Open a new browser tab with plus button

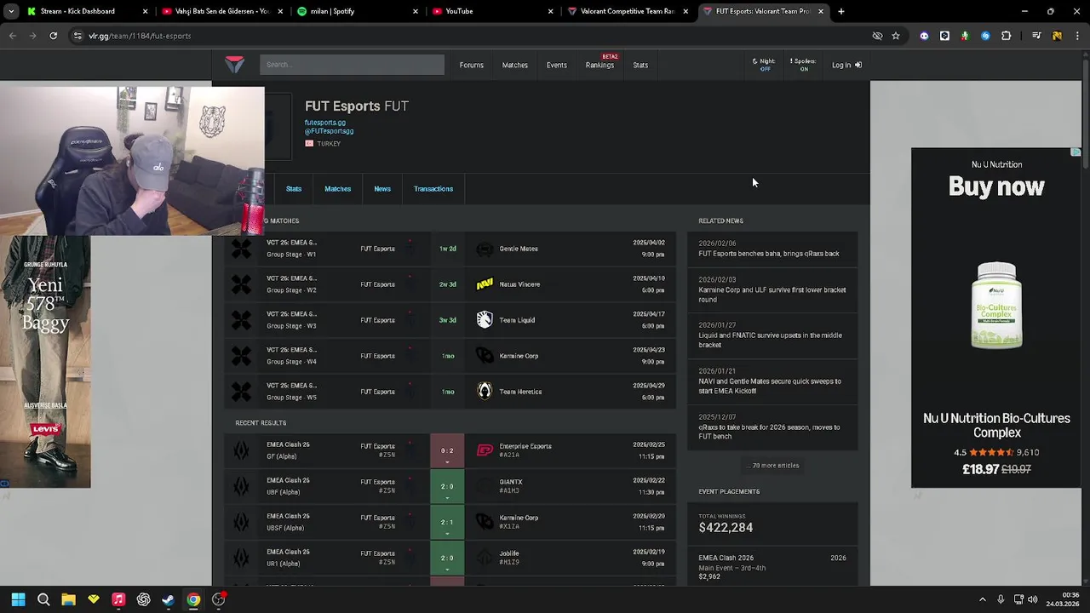[x=841, y=11]
